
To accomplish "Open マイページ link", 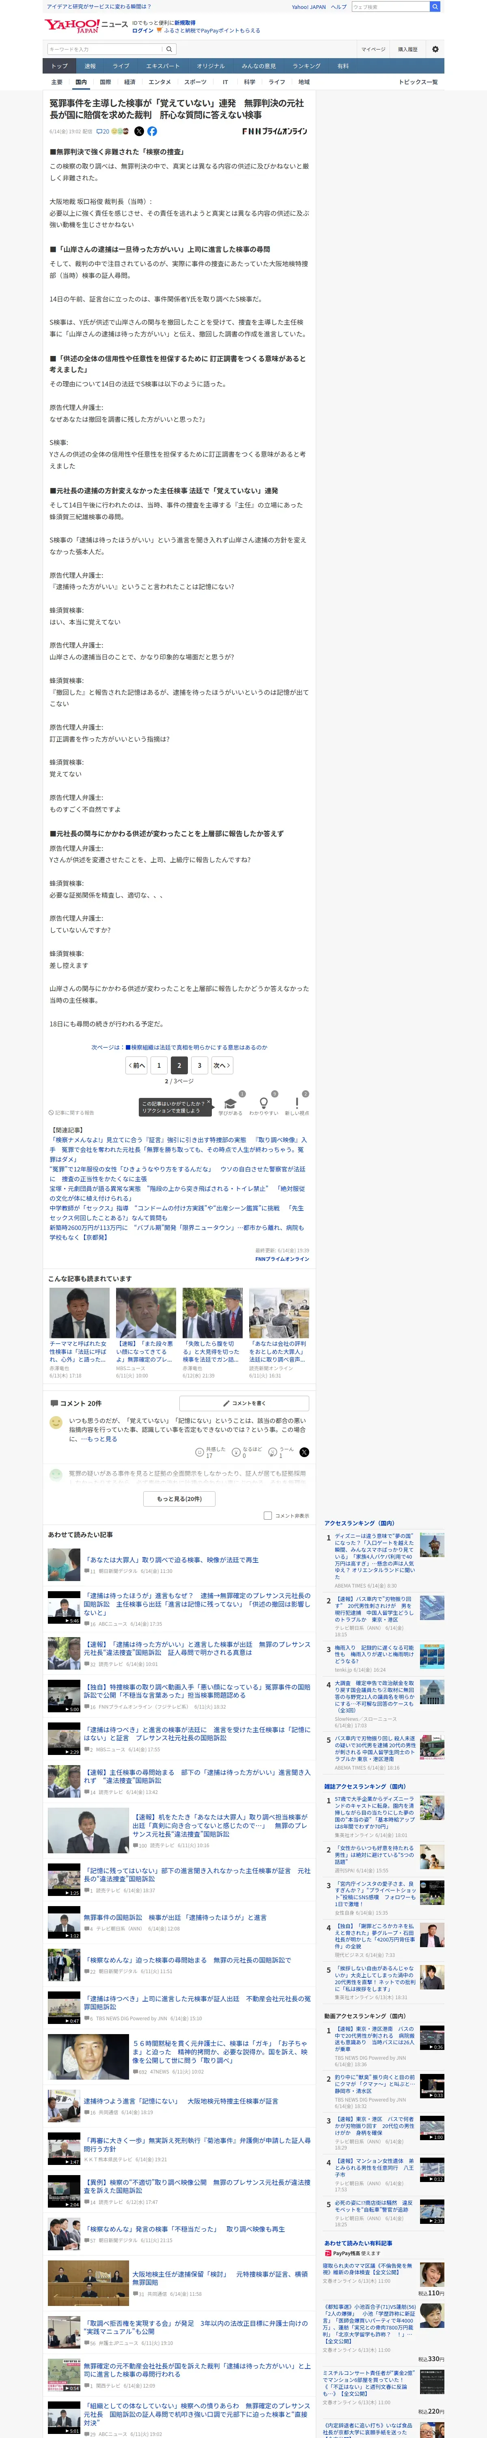I will coord(373,49).
